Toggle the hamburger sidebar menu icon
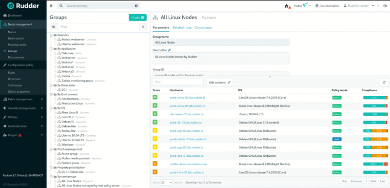Image resolution: width=390 pixels, height=188 pixels. pyautogui.click(x=51, y=6)
